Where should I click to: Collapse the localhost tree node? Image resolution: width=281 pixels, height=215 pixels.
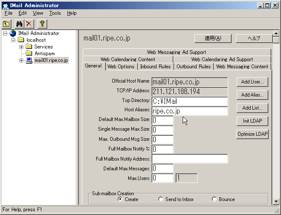(x=13, y=40)
